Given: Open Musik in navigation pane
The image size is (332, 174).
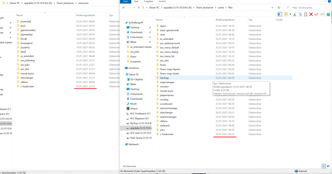Looking at the screenshot, I should [x=133, y=104].
